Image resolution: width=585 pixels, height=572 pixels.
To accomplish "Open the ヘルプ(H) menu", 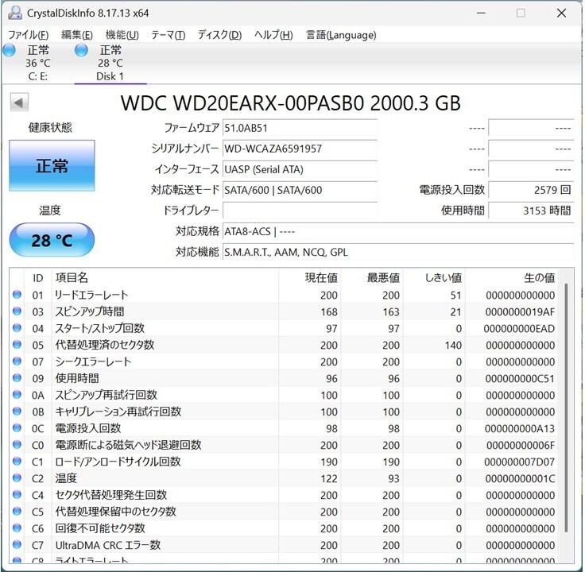I will (273, 35).
